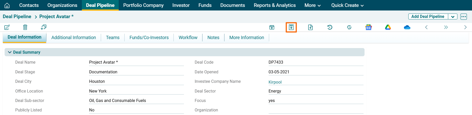This screenshot has height=115, width=472.
Task: Click the add document icon
Action: [310, 27]
